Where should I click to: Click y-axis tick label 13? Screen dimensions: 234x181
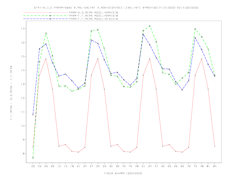[23, 84]
